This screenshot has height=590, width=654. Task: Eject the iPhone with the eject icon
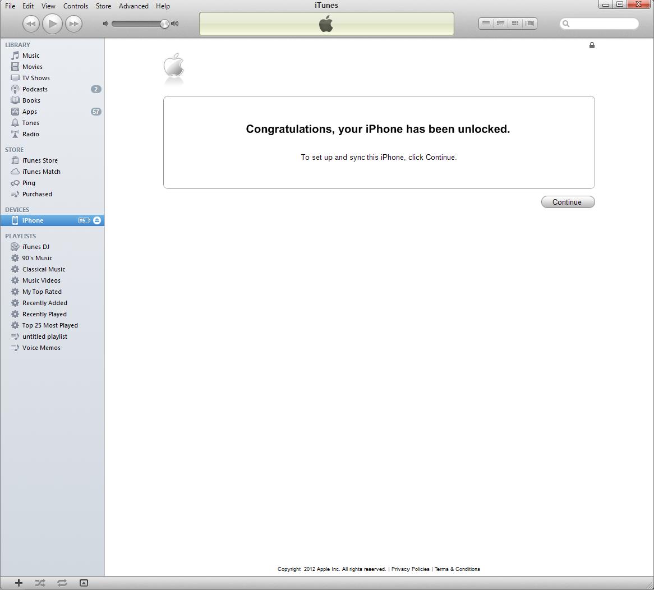click(x=97, y=220)
